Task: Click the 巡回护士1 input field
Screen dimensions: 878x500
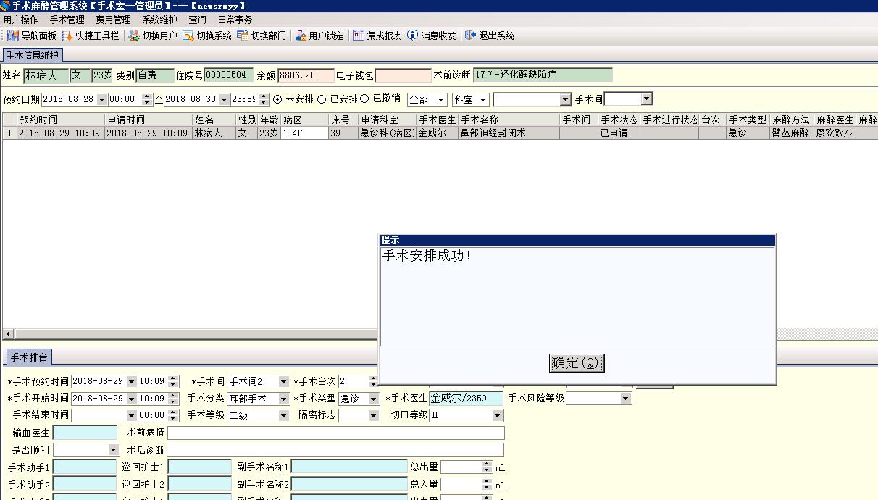Action: coord(199,467)
